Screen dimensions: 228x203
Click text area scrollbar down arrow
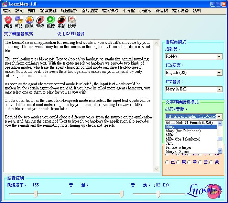point(156,169)
